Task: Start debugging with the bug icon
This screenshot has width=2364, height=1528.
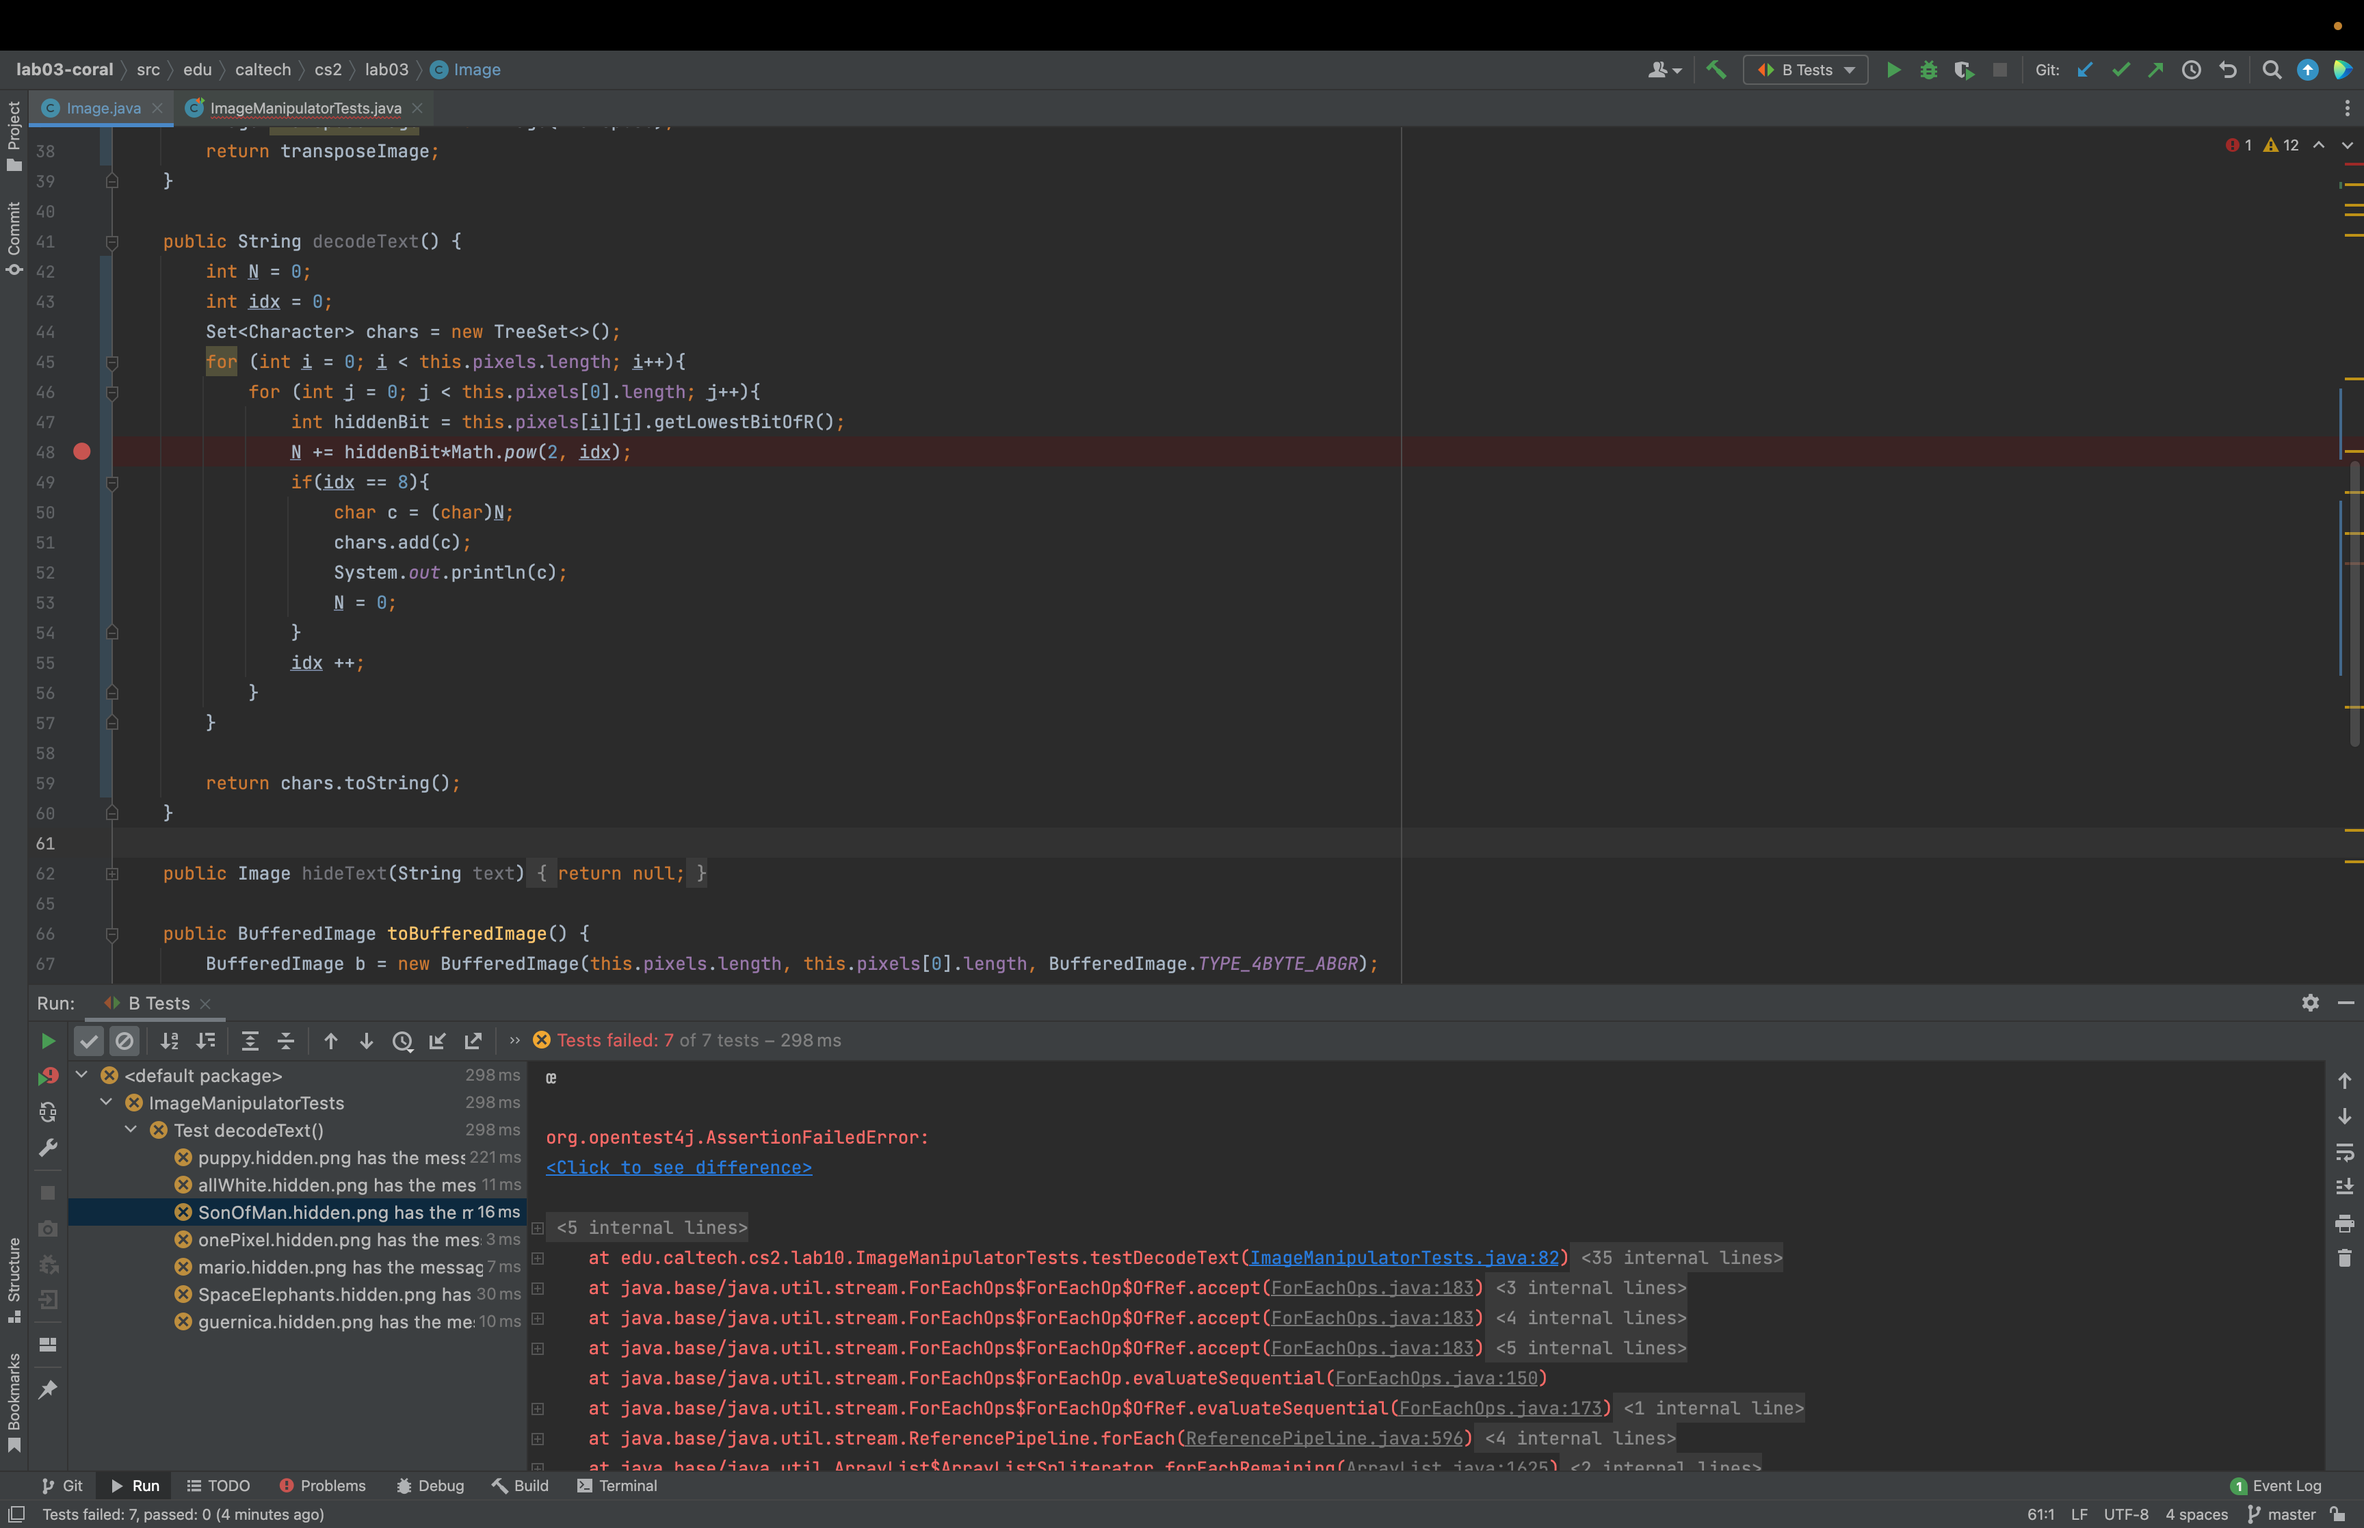Action: [x=1928, y=70]
